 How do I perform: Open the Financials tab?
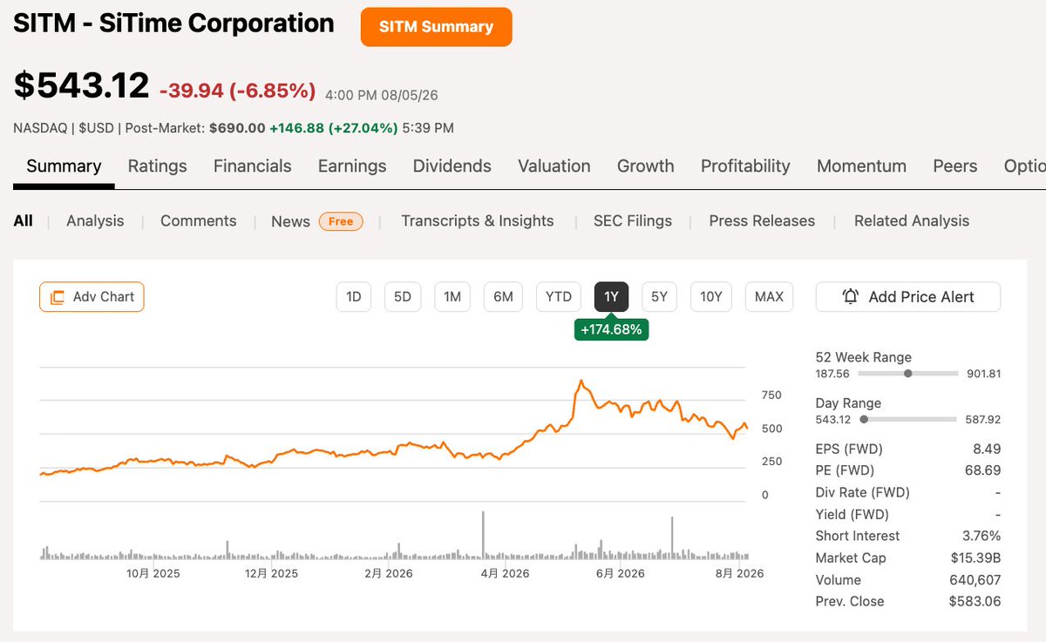coord(253,166)
